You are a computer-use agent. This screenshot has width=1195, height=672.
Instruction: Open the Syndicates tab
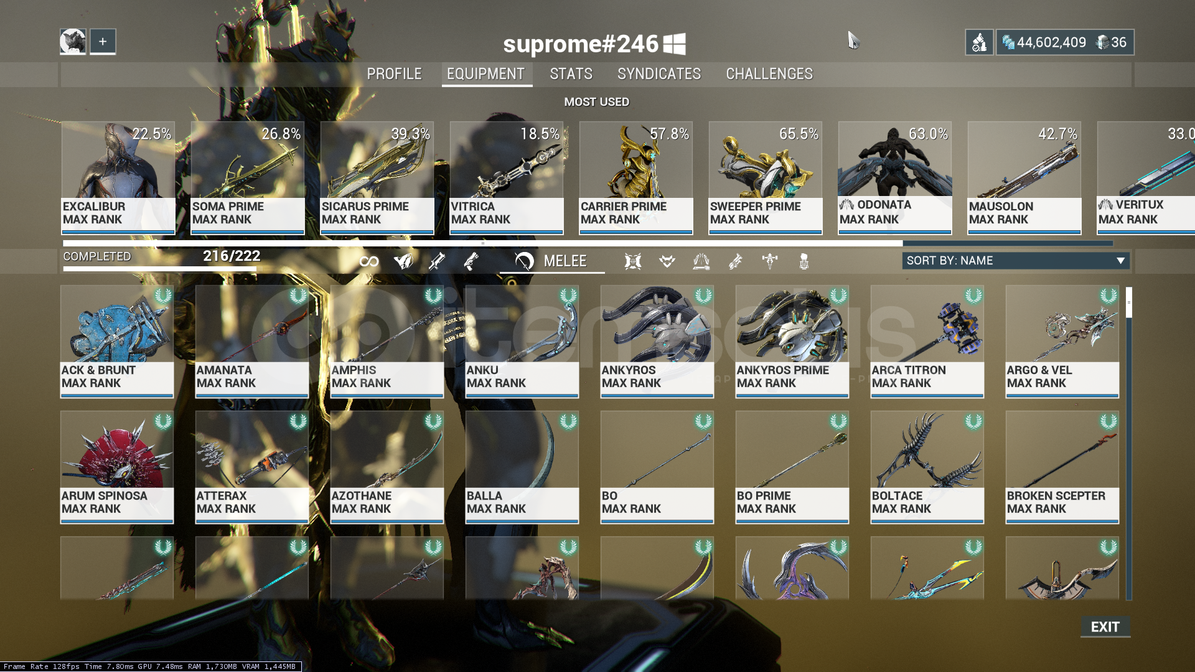[x=659, y=74]
